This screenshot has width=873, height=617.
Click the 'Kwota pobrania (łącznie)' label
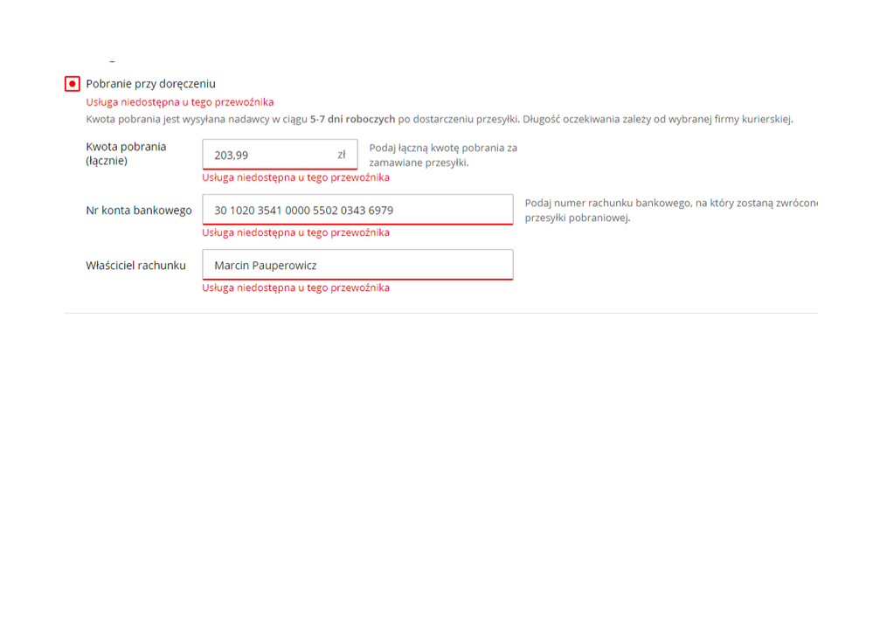coord(126,154)
